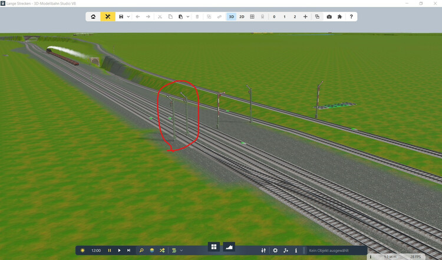Click the 12:00 simulation time field

point(96,251)
